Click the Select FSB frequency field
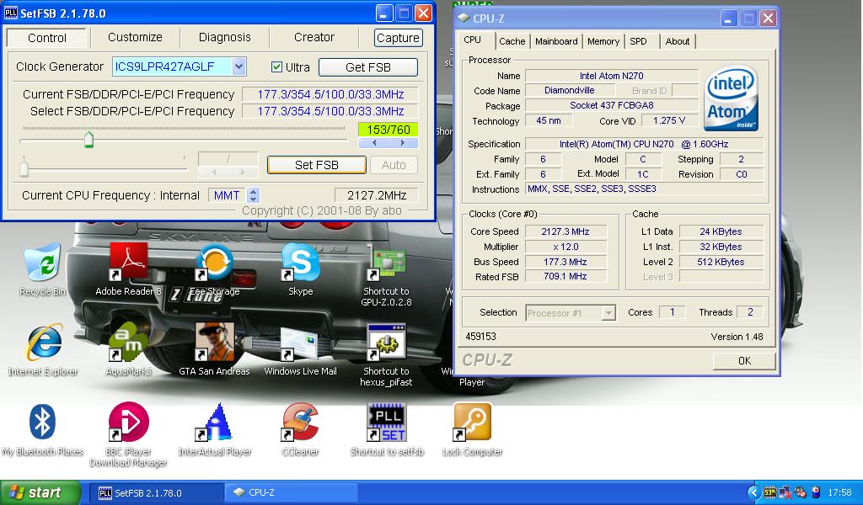This screenshot has width=863, height=505. (x=330, y=111)
